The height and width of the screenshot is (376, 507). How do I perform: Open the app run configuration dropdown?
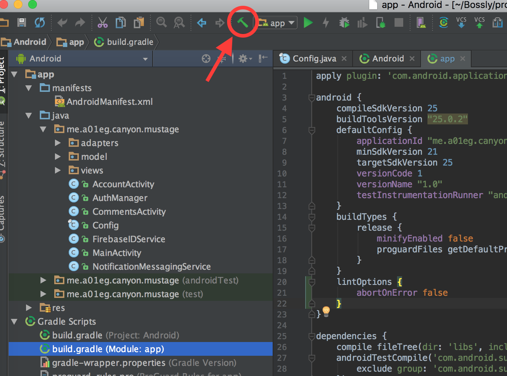277,23
